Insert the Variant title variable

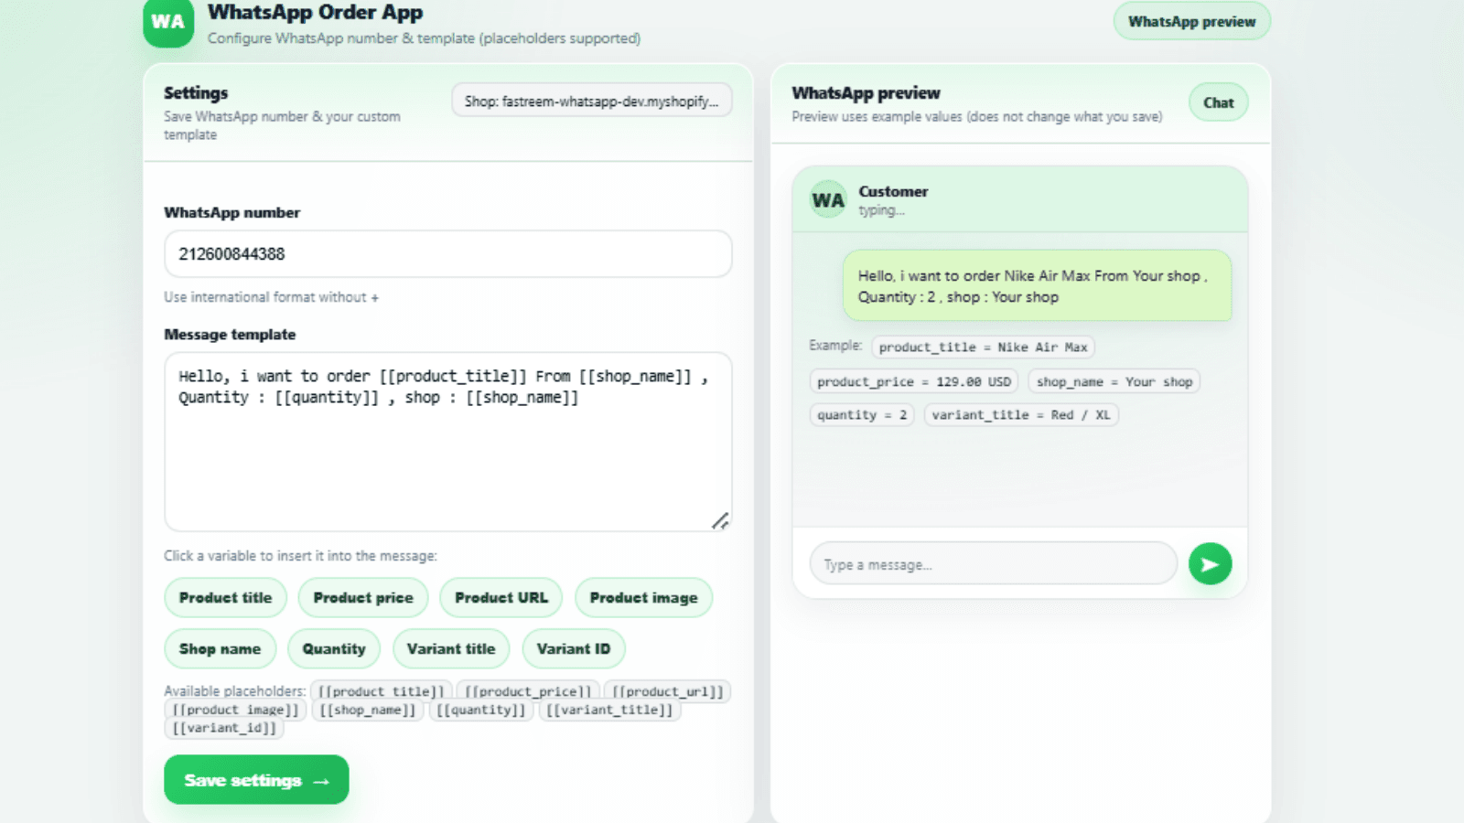tap(451, 648)
